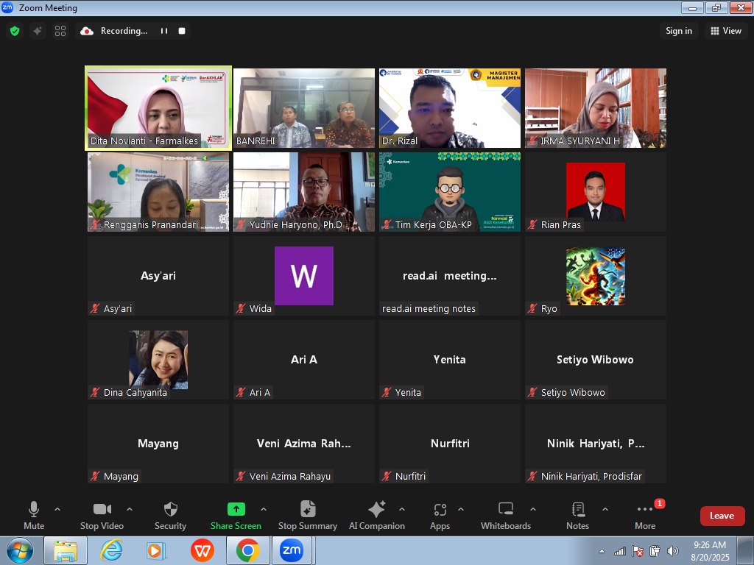The width and height of the screenshot is (754, 565).
Task: Start Share Screen
Action: point(236,515)
